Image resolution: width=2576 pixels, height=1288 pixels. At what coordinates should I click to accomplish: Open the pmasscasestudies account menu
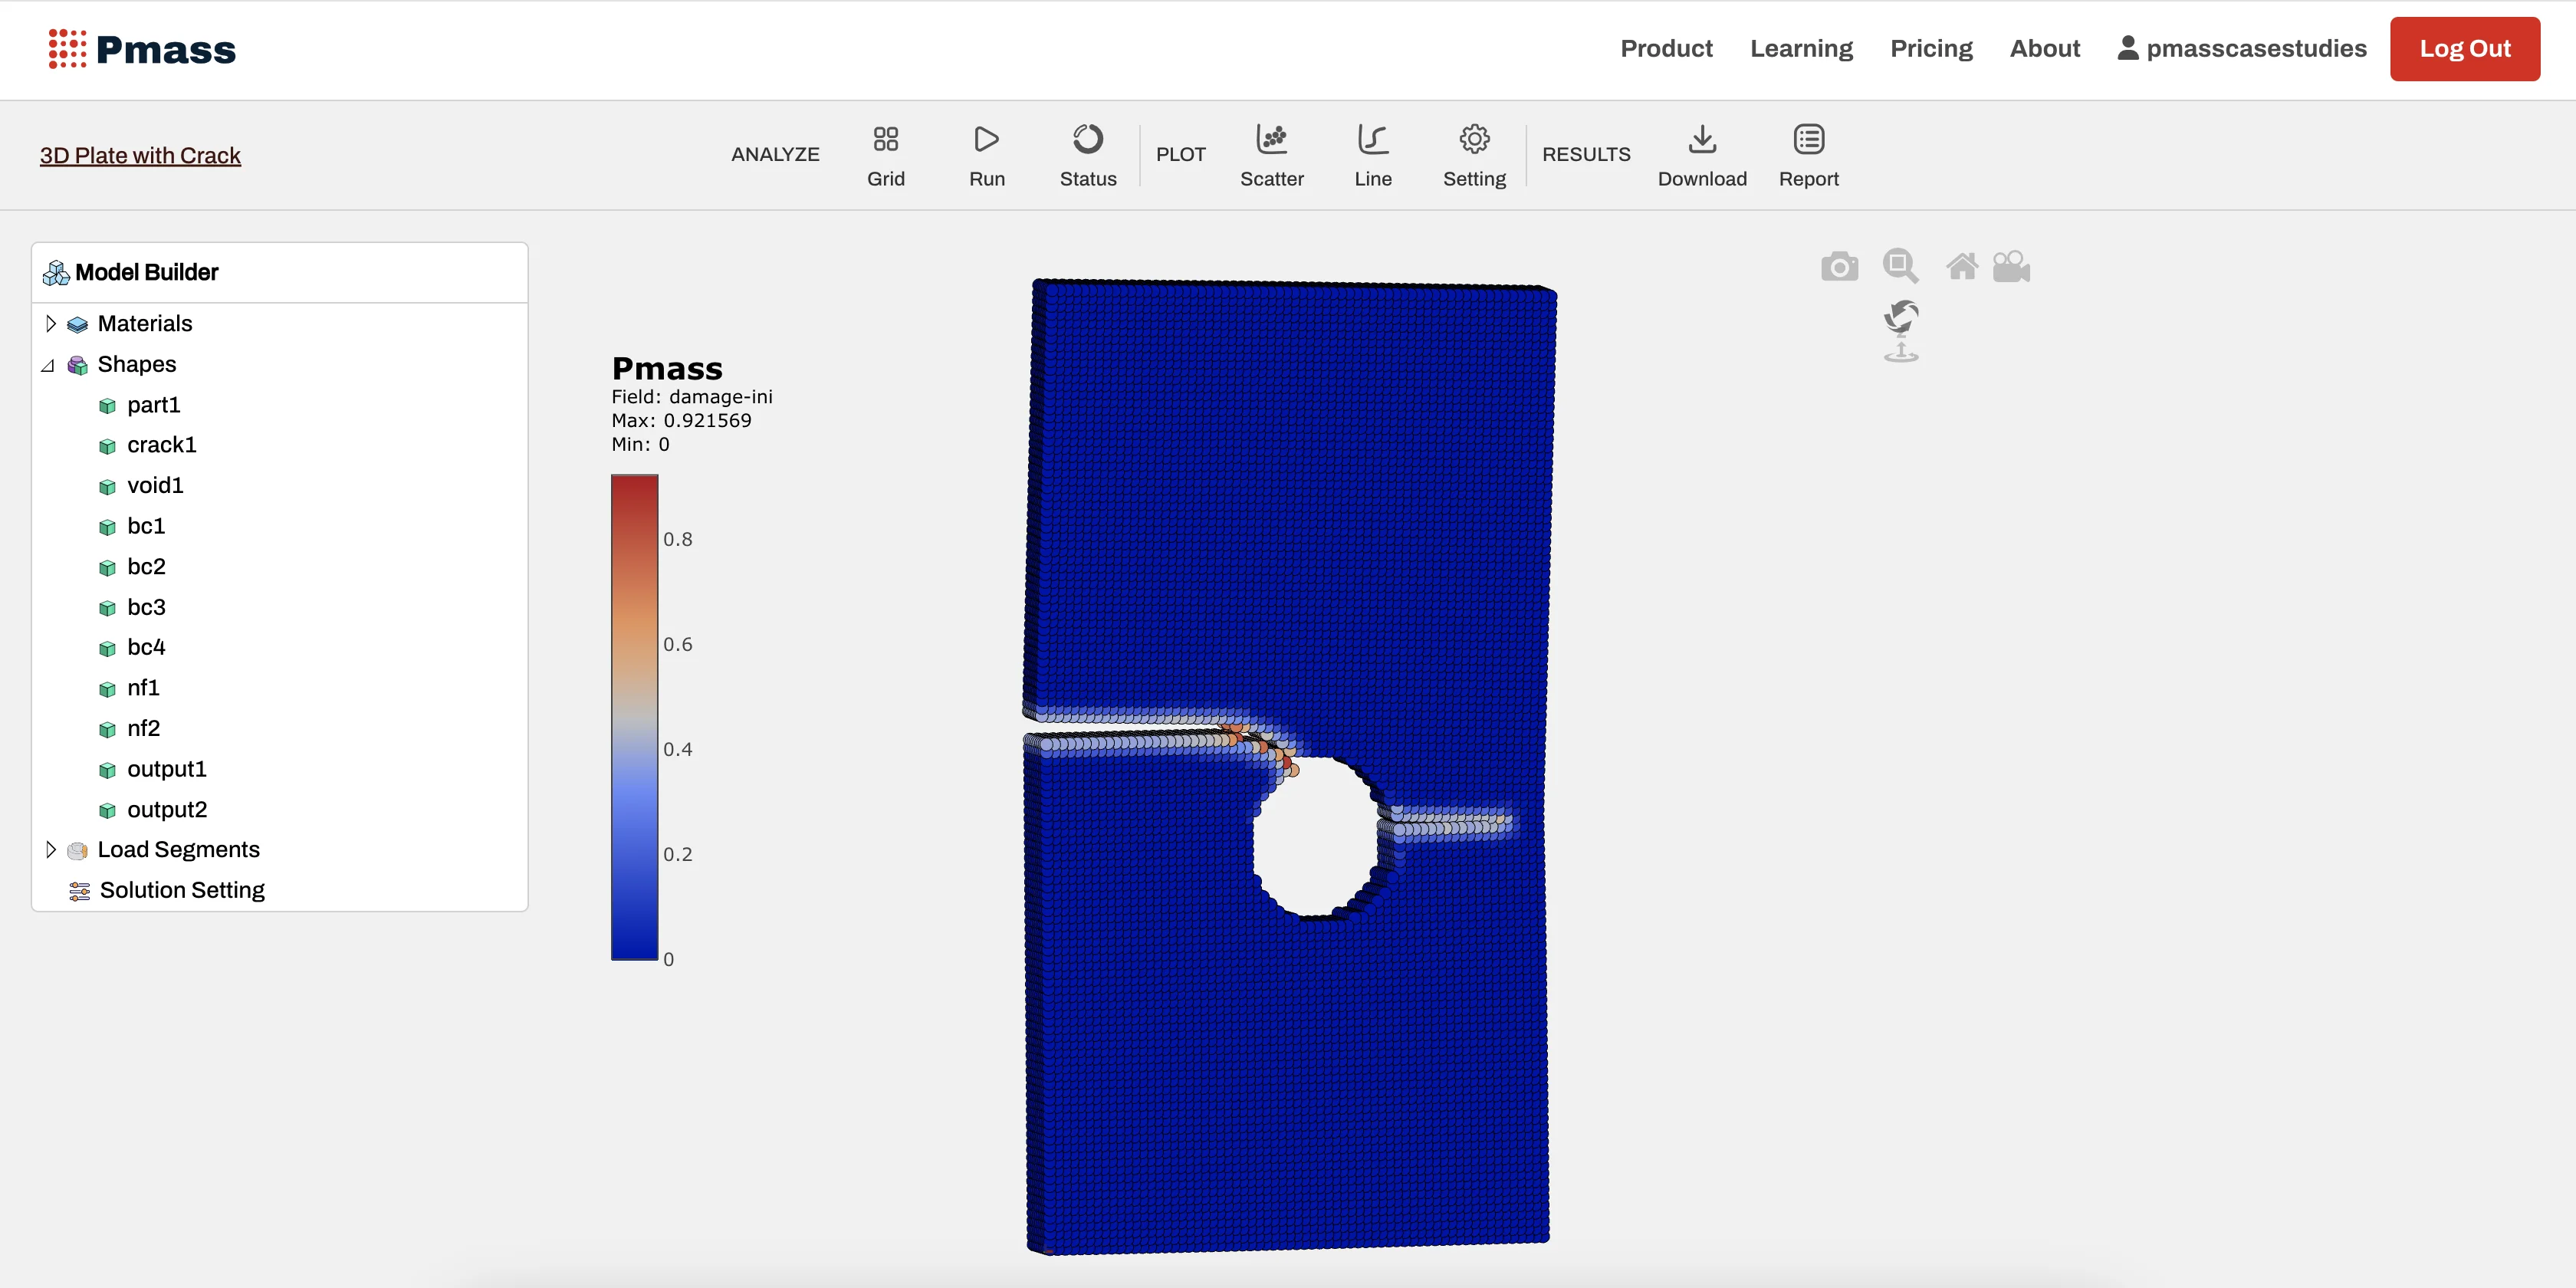(2242, 48)
